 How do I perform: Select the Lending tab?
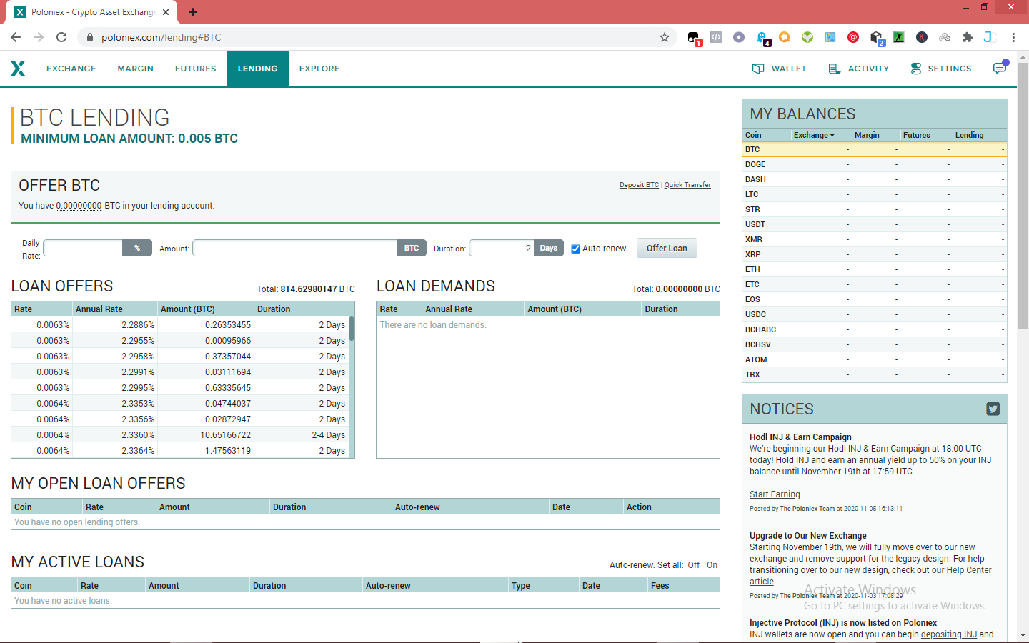(258, 69)
